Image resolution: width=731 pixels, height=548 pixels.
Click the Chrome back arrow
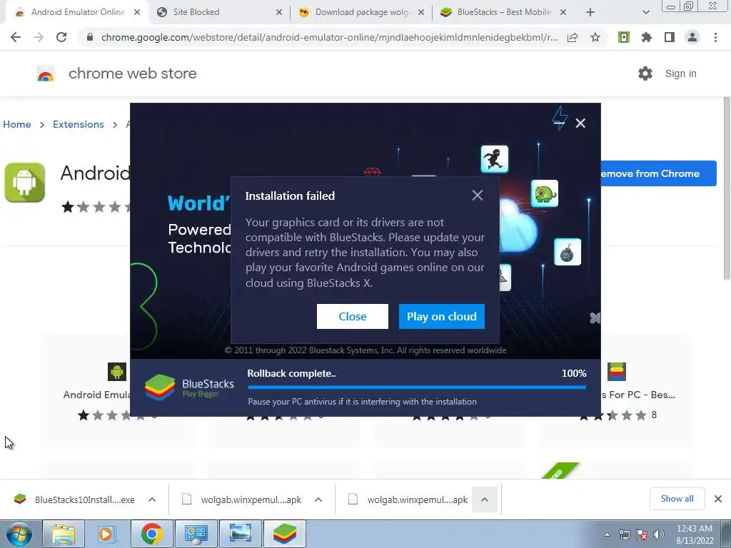click(16, 37)
